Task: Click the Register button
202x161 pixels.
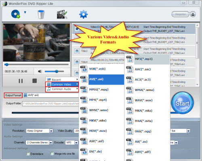Action: click(180, 14)
